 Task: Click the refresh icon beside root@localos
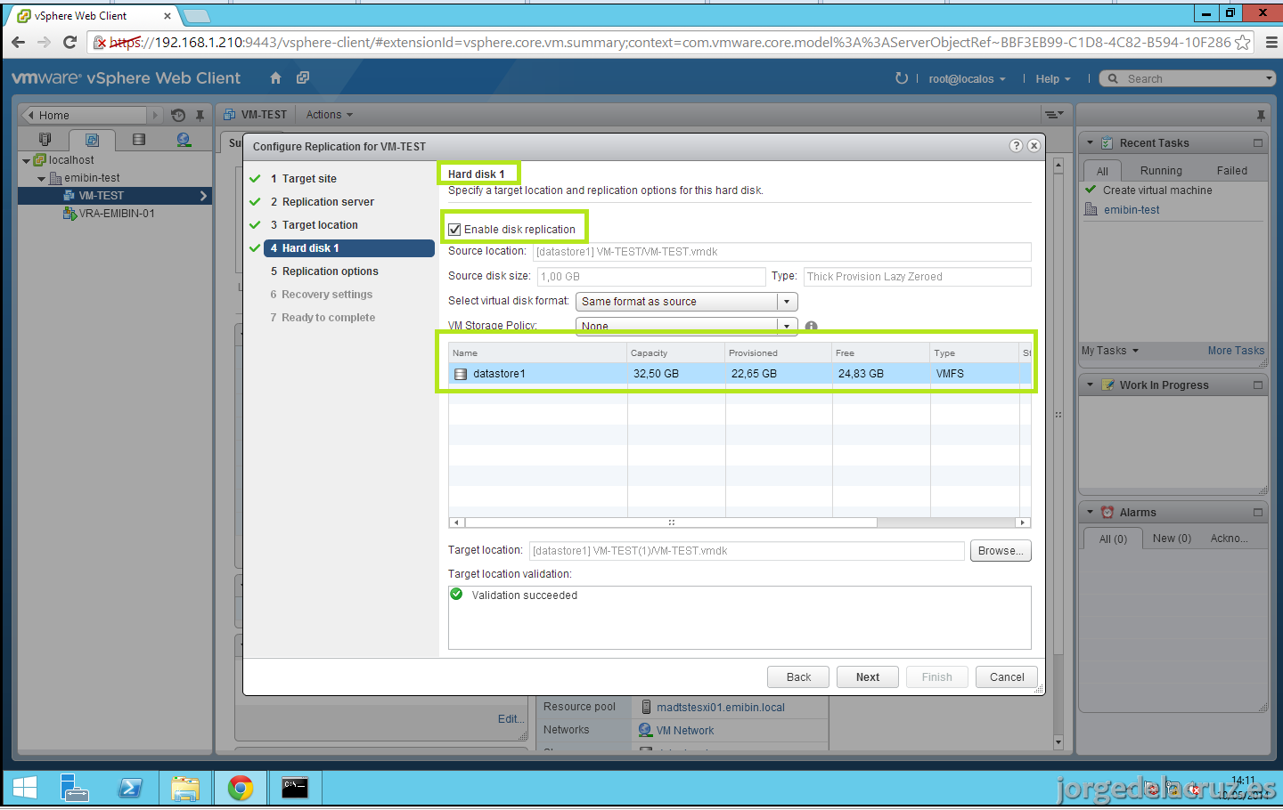coord(902,78)
